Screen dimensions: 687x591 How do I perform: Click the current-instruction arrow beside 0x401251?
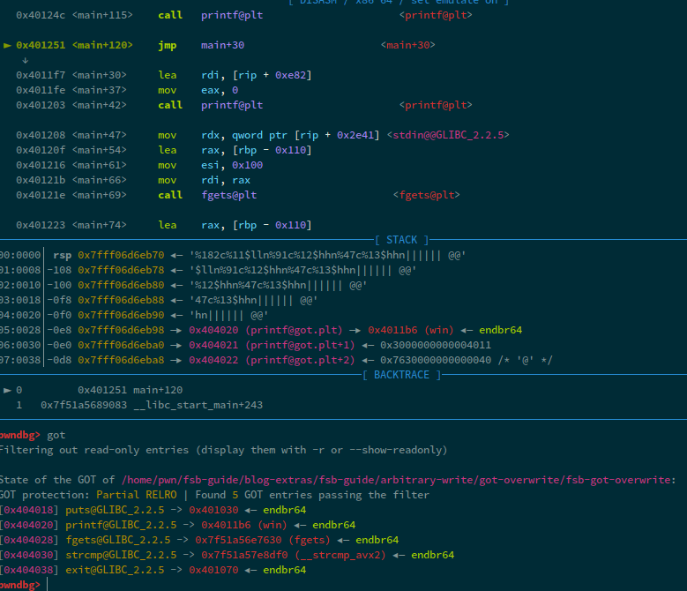pos(8,45)
